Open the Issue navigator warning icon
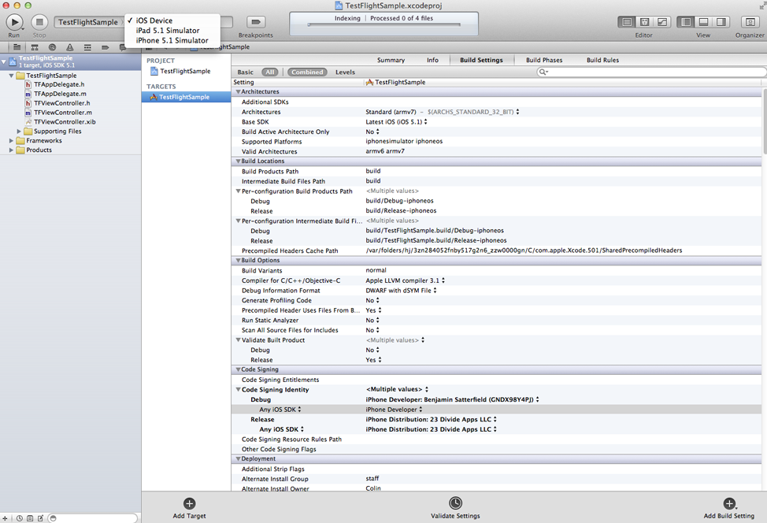The height and width of the screenshot is (523, 767). (x=69, y=47)
